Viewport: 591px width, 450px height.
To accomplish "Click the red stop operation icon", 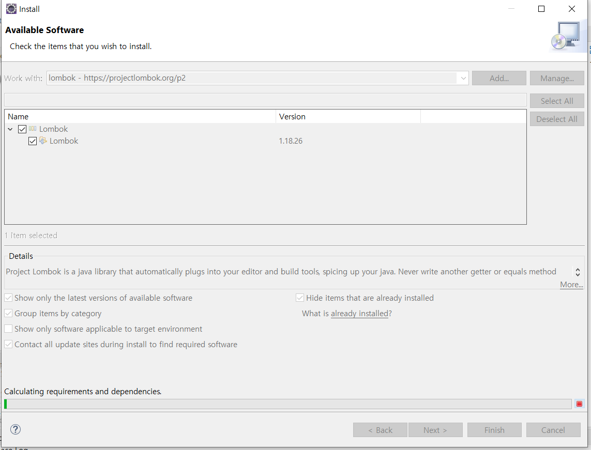I will [x=579, y=404].
